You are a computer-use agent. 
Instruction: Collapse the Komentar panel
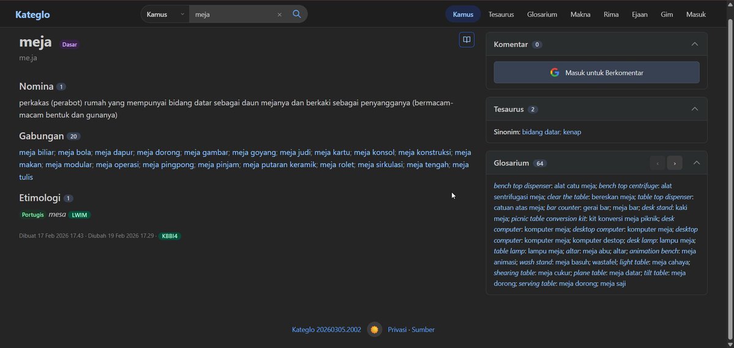click(694, 44)
